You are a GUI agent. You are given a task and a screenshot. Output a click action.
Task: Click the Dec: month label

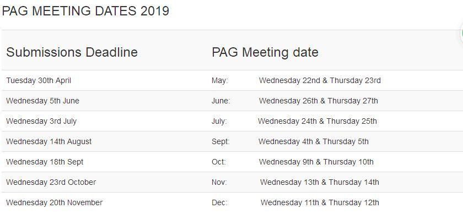[x=219, y=202]
